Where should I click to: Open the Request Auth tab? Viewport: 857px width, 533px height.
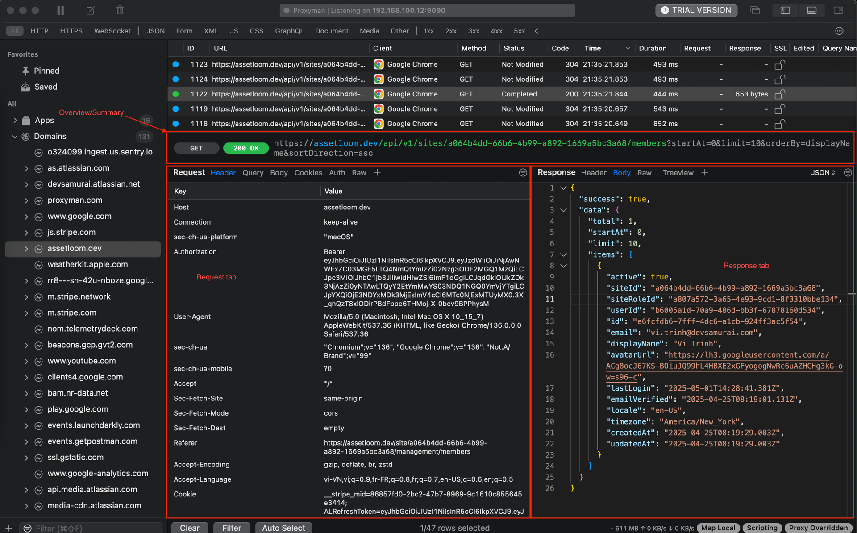click(x=337, y=173)
